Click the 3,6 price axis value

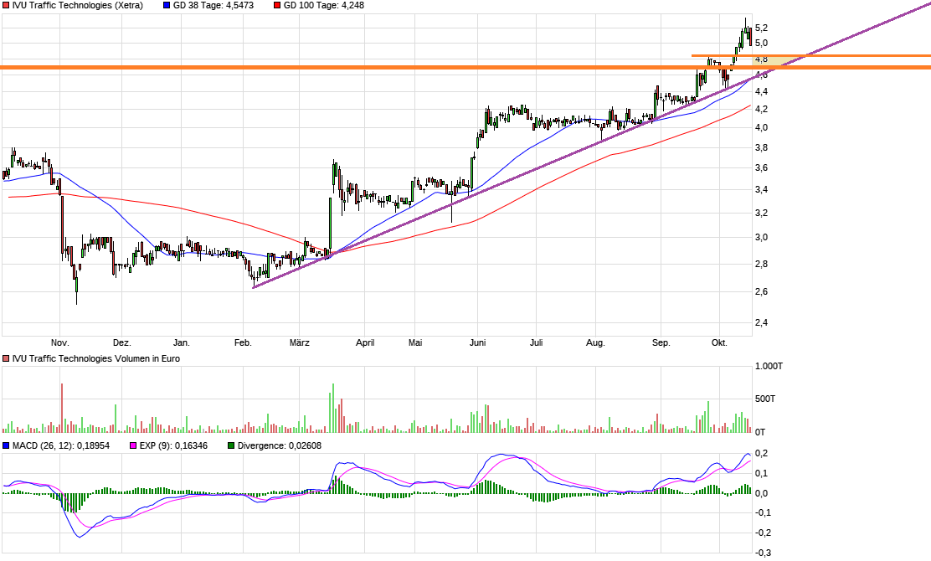[761, 168]
